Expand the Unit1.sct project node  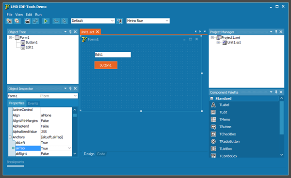[x=218, y=43]
